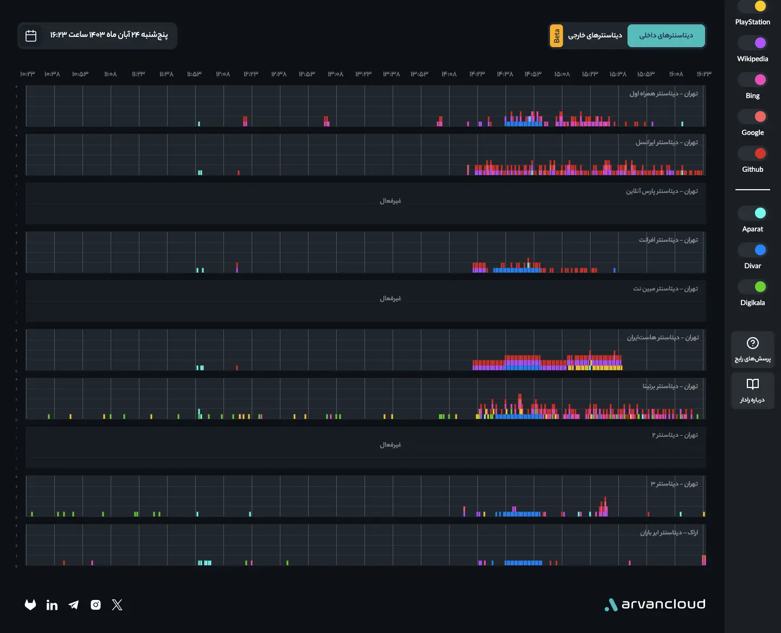Toggle the Aparat switch
This screenshot has height=633, width=781.
point(753,213)
